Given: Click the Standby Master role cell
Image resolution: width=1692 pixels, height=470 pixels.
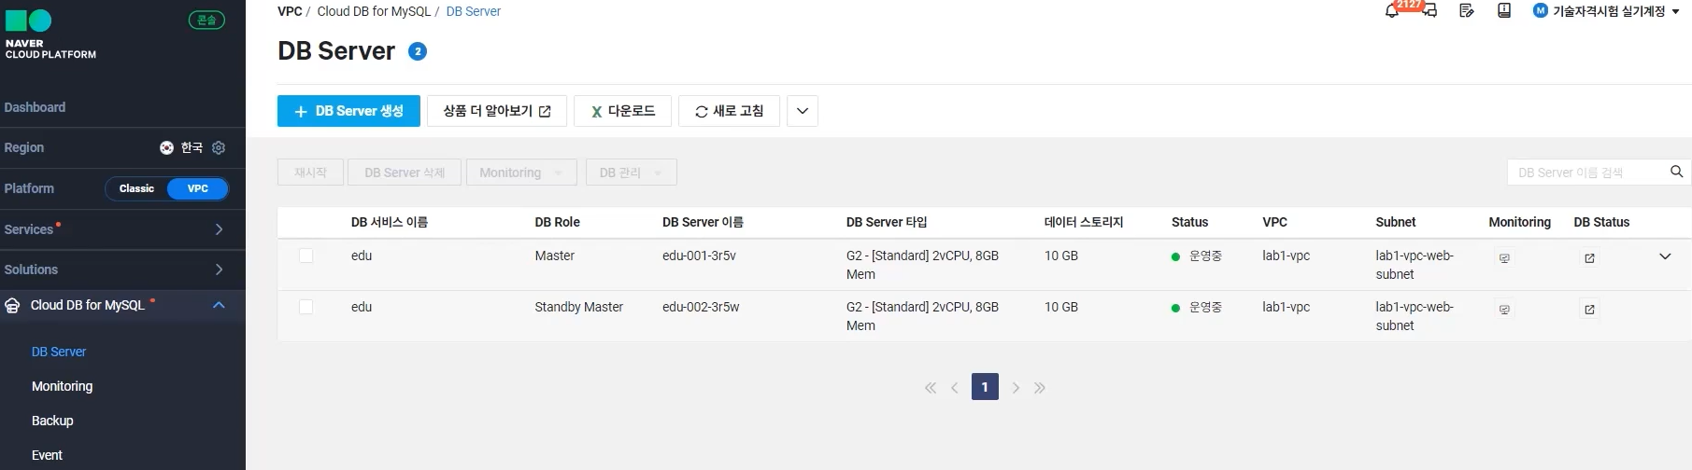Looking at the screenshot, I should click(578, 307).
